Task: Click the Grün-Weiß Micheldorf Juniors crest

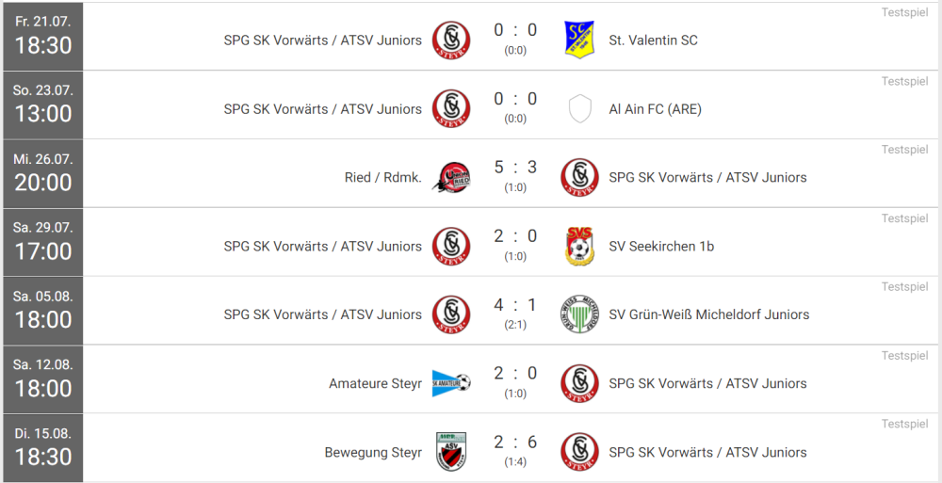Action: point(579,314)
